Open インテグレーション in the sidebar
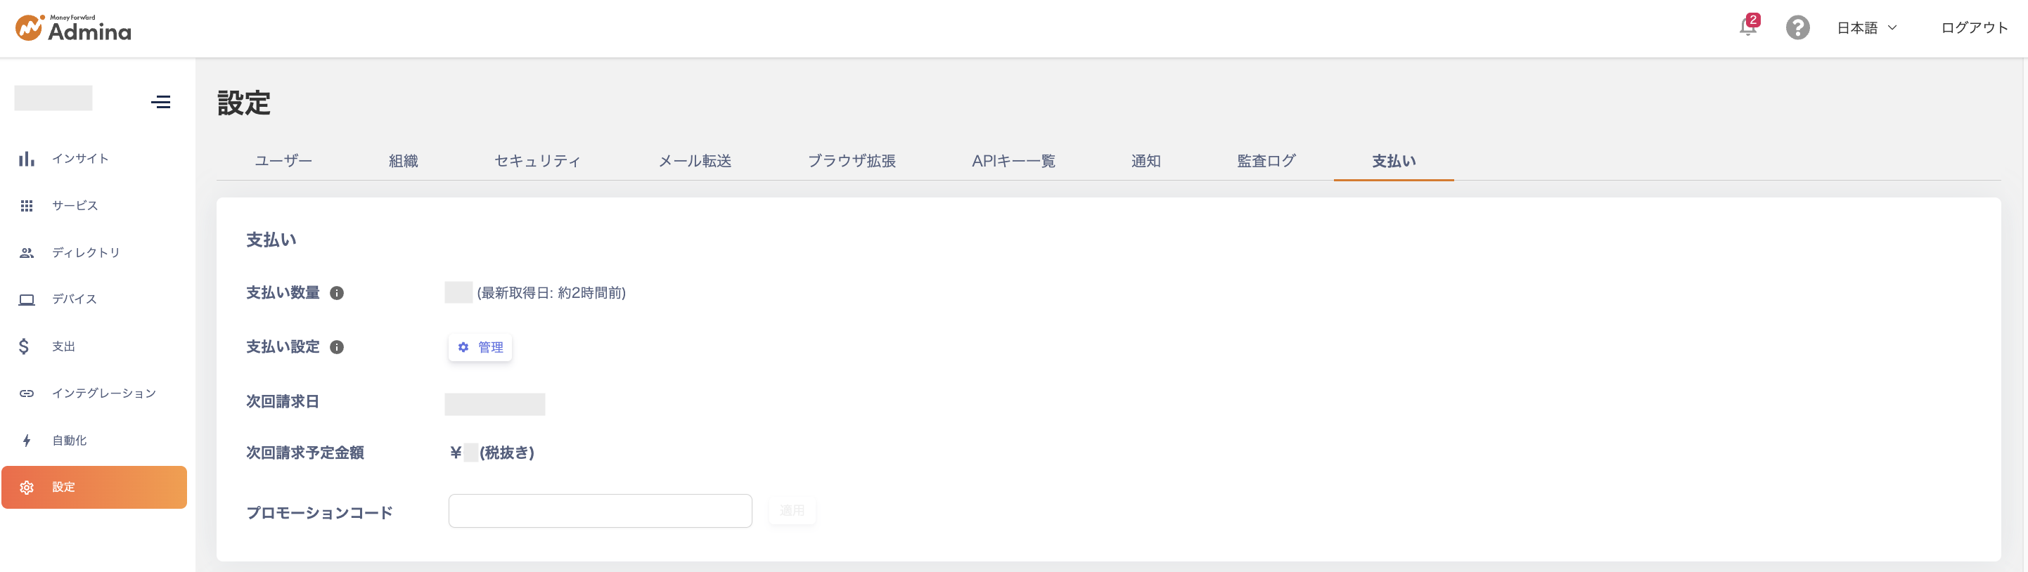This screenshot has height=572, width=2028. (x=103, y=394)
